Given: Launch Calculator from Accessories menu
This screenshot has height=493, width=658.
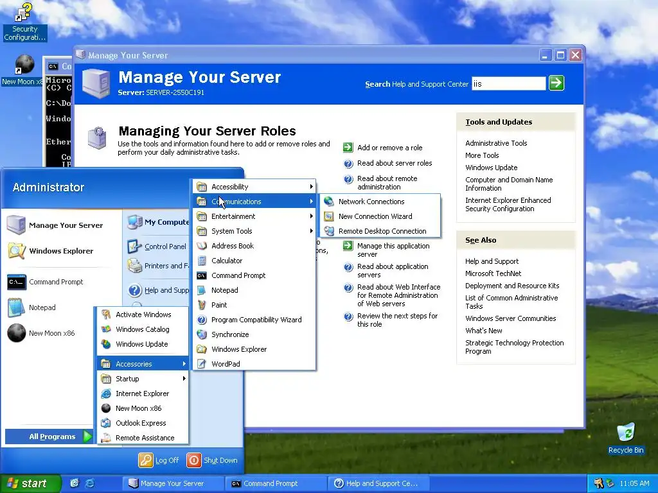Looking at the screenshot, I should (x=254, y=261).
